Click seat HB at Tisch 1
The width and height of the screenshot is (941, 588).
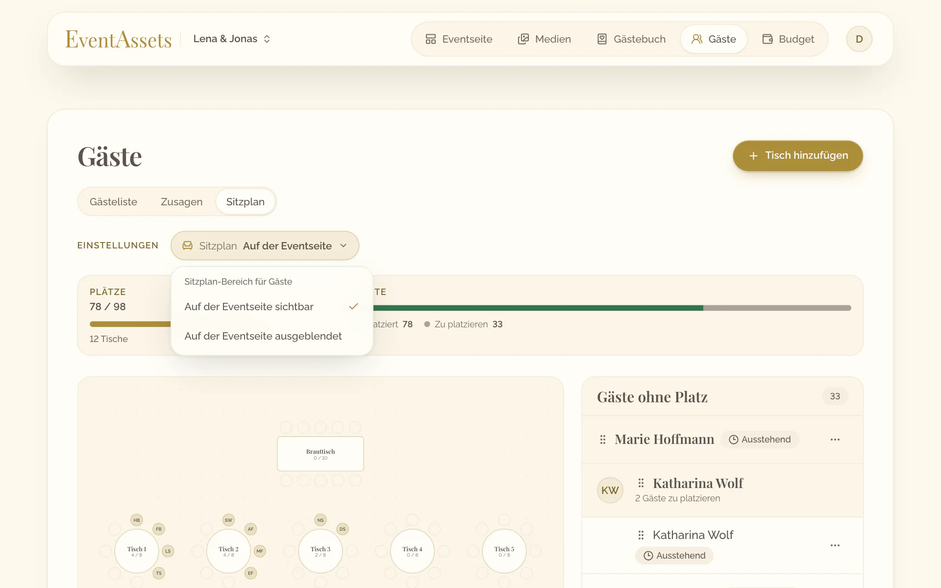[137, 520]
